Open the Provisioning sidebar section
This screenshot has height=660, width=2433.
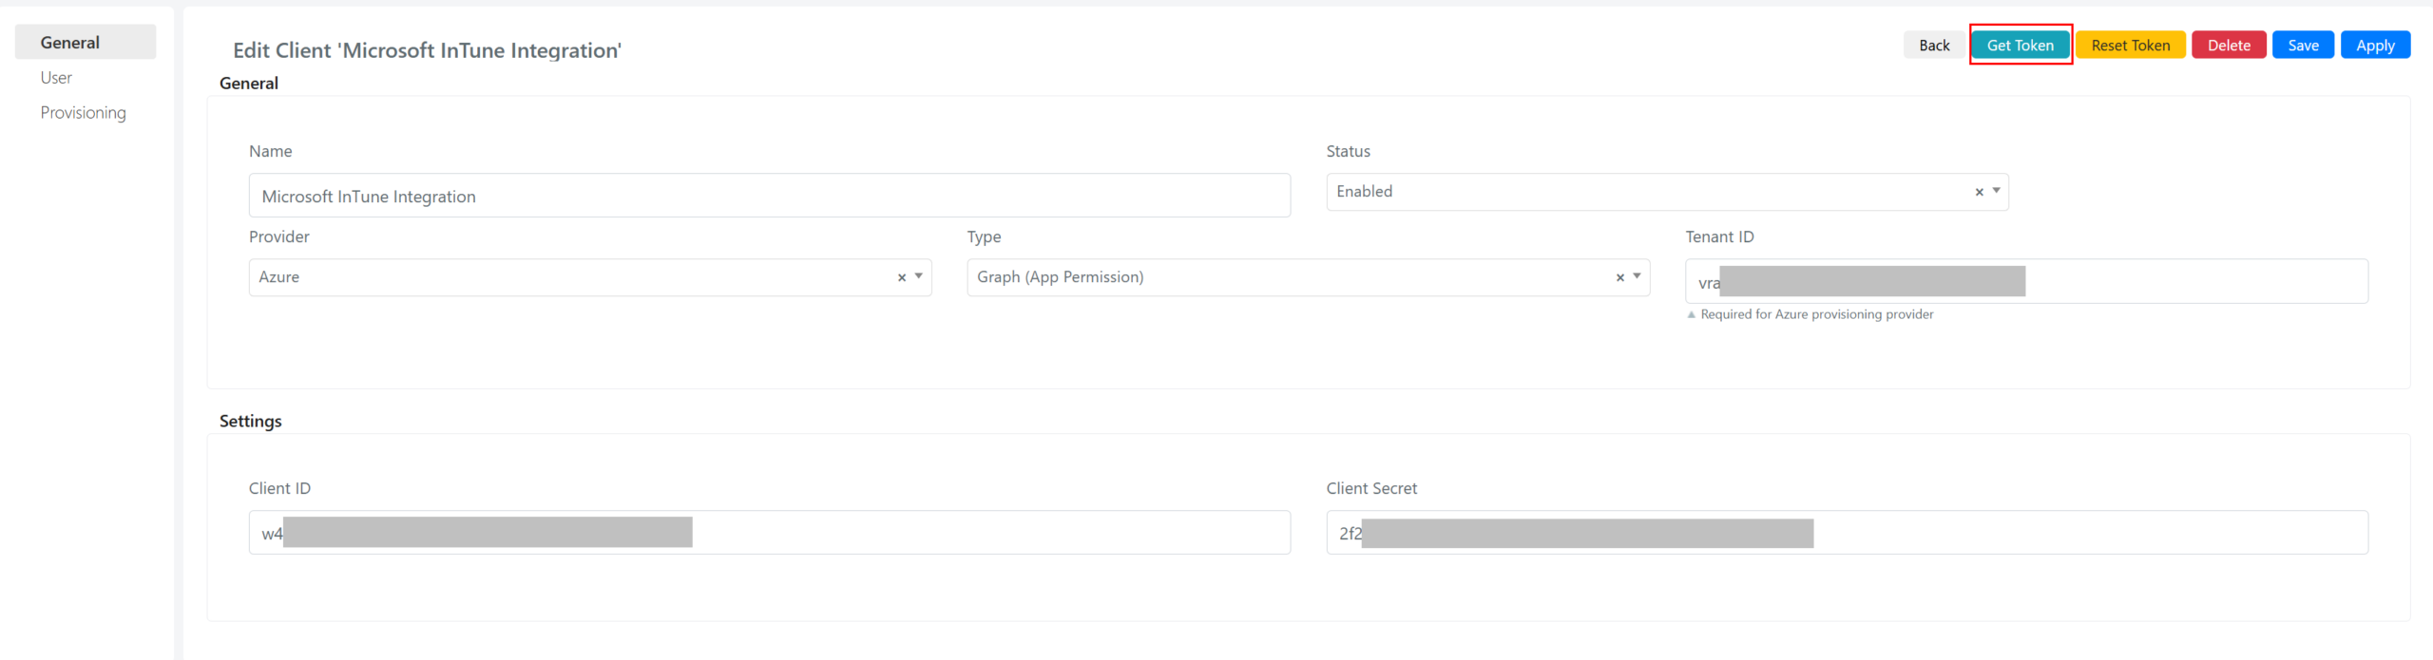(83, 113)
